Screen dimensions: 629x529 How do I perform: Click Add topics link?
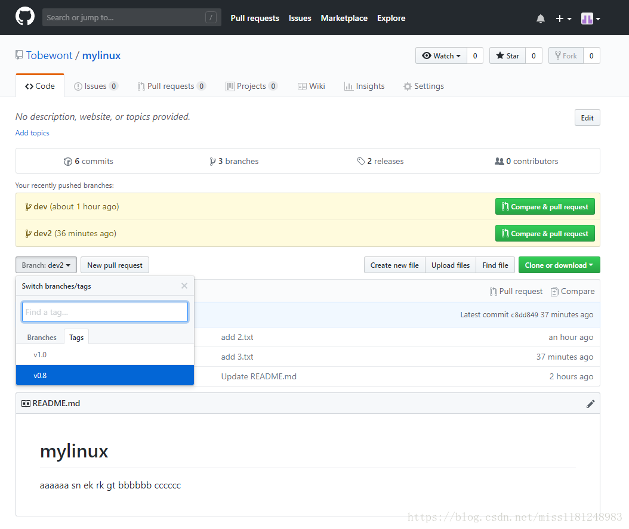click(x=32, y=132)
